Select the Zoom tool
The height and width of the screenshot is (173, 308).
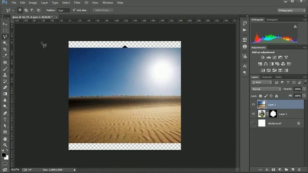click(x=5, y=145)
